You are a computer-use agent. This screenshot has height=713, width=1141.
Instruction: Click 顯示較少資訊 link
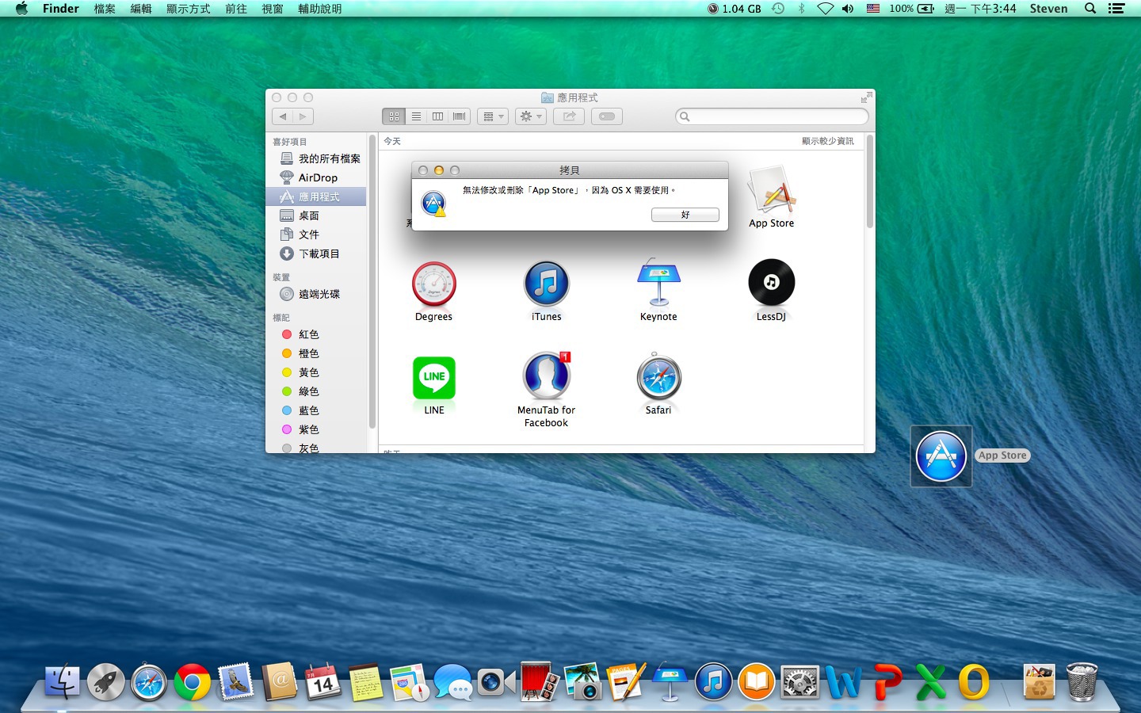pos(828,141)
